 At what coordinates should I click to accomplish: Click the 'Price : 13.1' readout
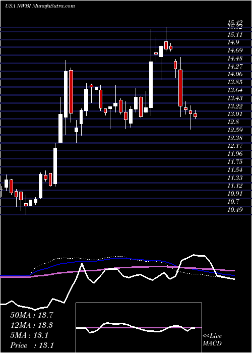point(32,345)
